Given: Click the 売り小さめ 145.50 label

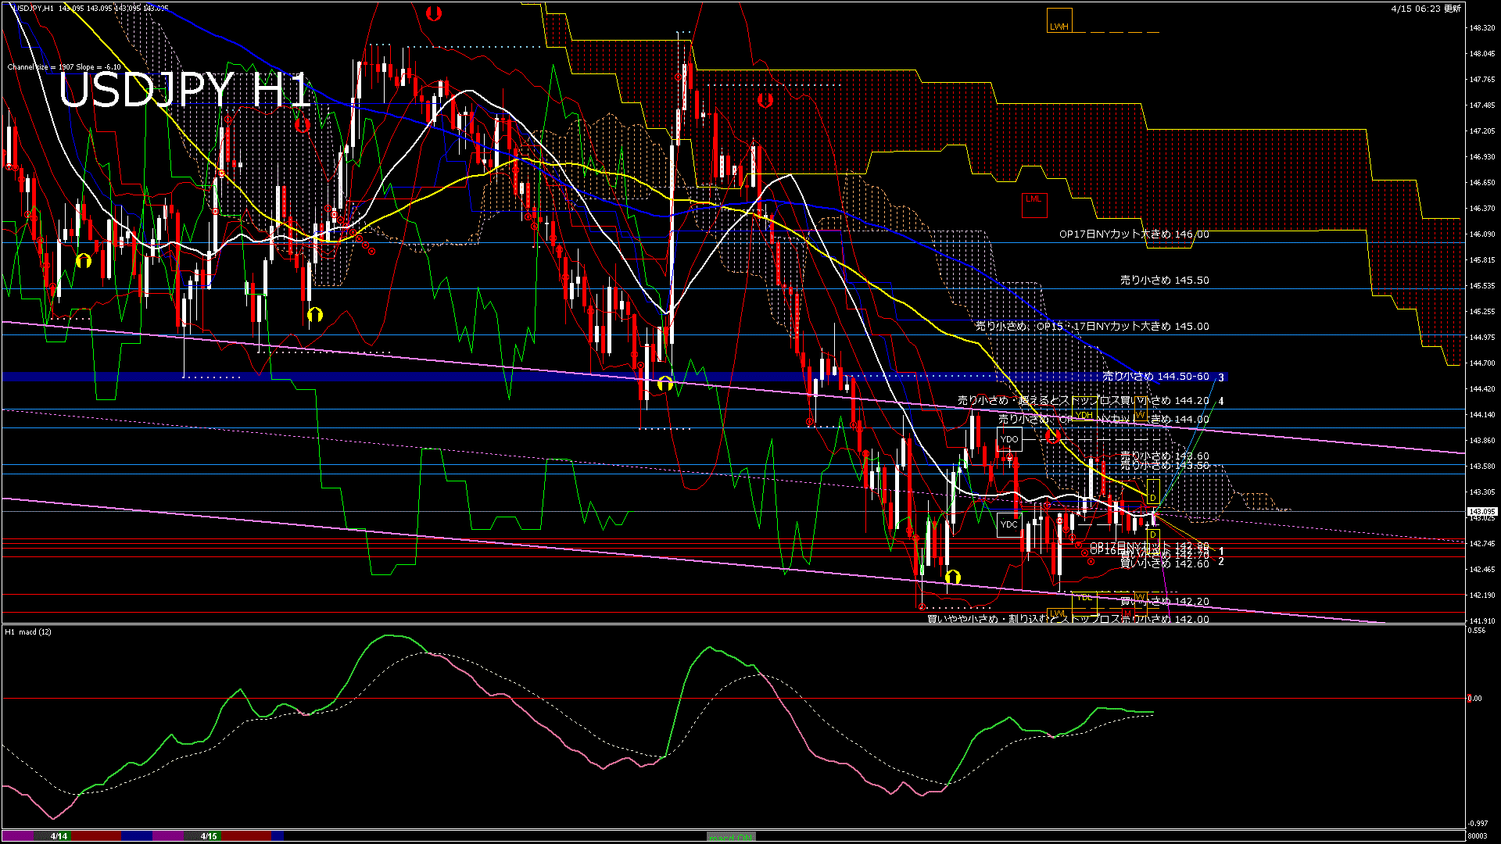Looking at the screenshot, I should 1164,280.
